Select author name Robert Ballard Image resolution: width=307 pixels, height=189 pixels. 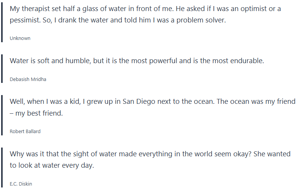pos(25,132)
